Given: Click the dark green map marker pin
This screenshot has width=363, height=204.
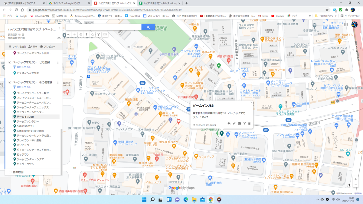Looking at the screenshot, I should [x=221, y=133].
